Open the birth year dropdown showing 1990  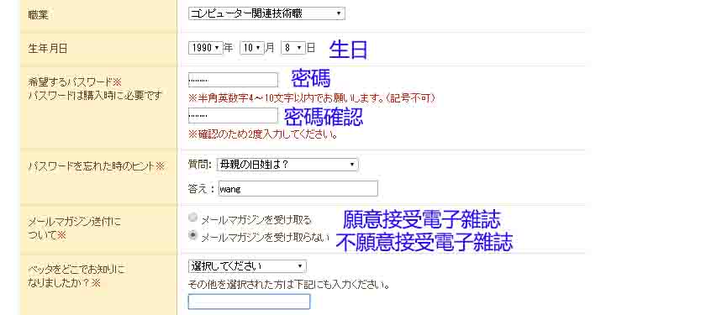(x=205, y=48)
